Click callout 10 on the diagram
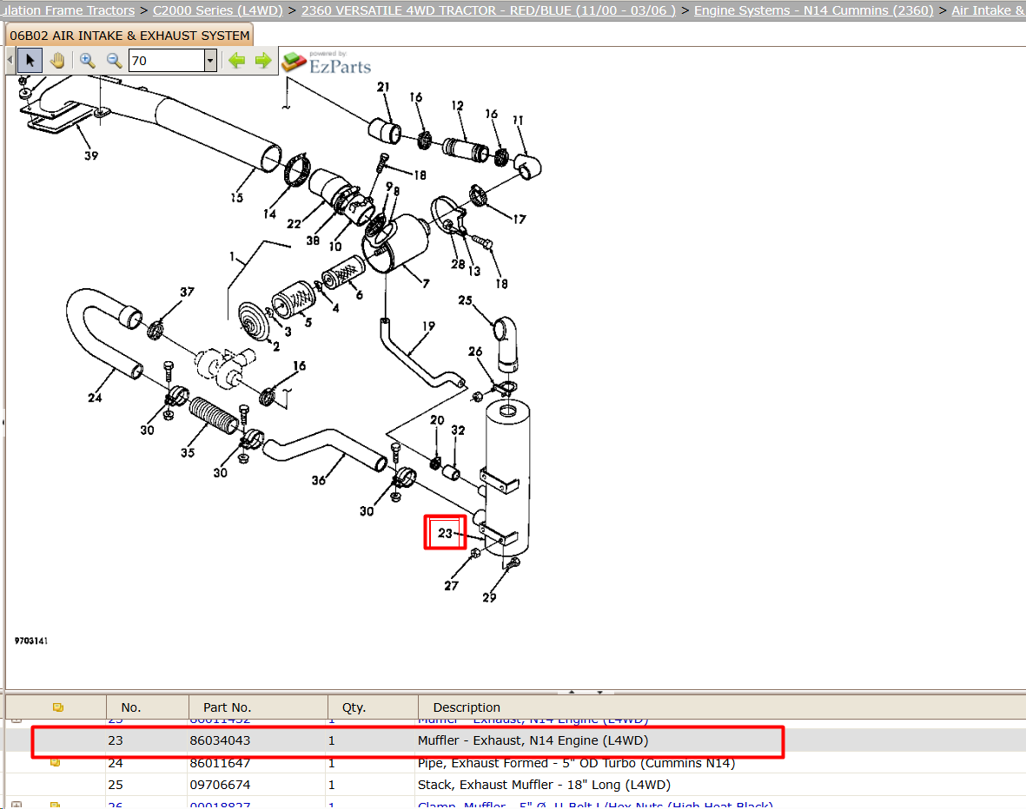Image resolution: width=1026 pixels, height=809 pixels. click(335, 246)
